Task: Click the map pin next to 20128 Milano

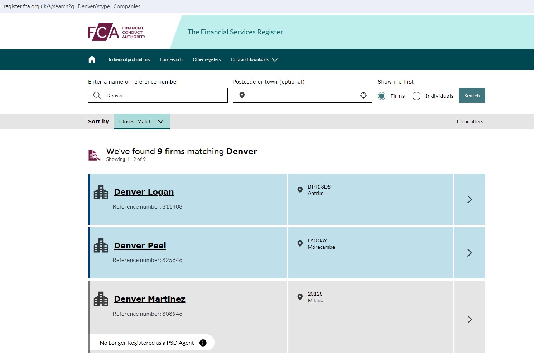Action: point(300,297)
